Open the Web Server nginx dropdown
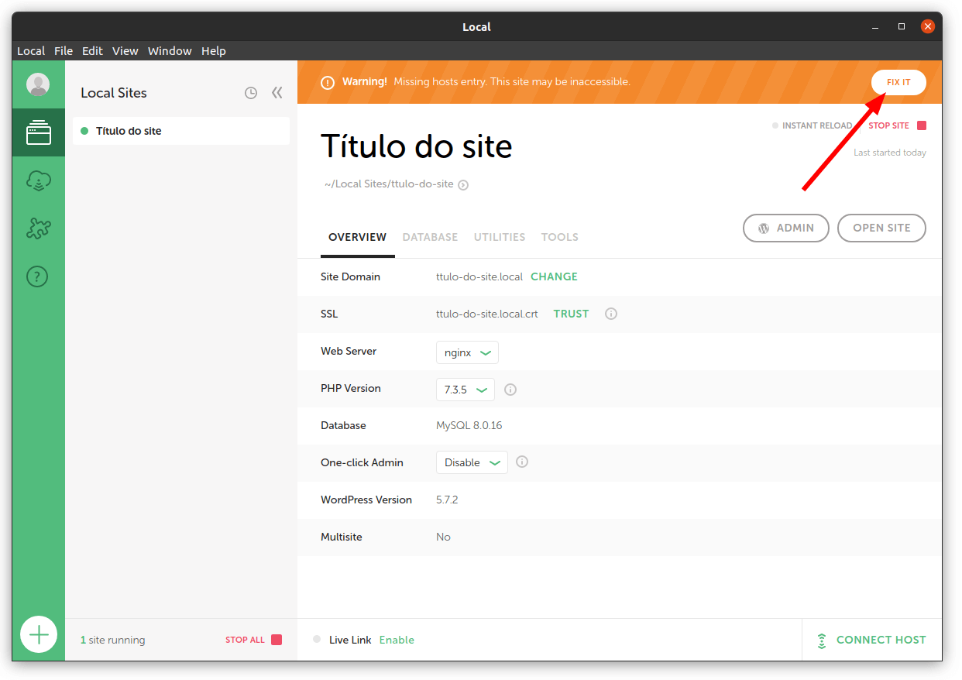This screenshot has width=962, height=680. tap(467, 352)
